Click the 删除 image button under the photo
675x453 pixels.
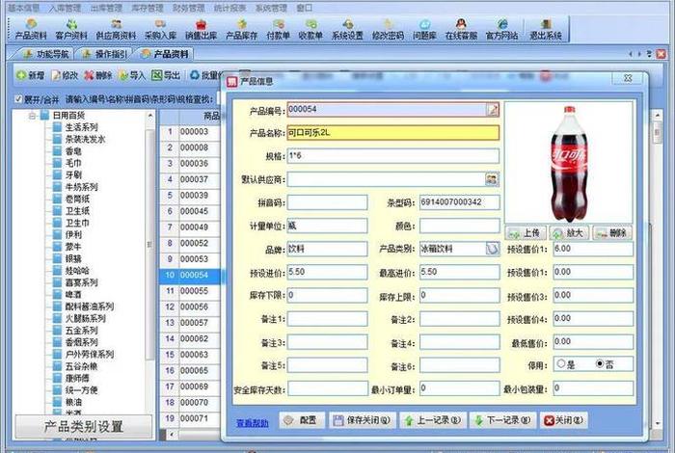[612, 233]
